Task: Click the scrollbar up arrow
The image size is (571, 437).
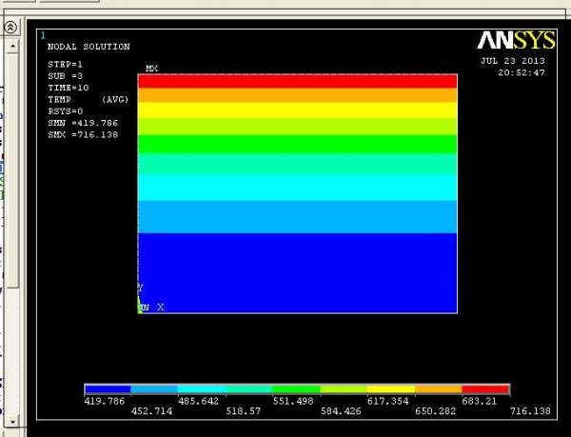Action: (x=12, y=47)
